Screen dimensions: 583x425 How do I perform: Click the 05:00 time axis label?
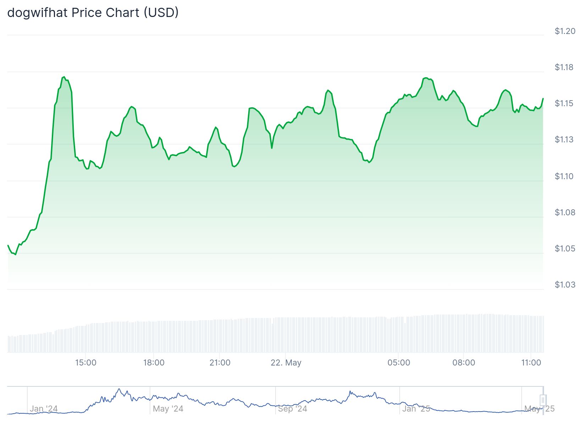pos(399,363)
